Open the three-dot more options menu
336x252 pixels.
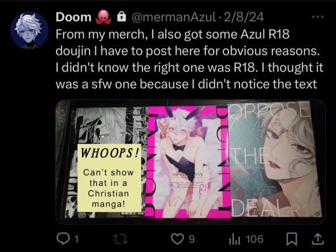pyautogui.click(x=318, y=17)
